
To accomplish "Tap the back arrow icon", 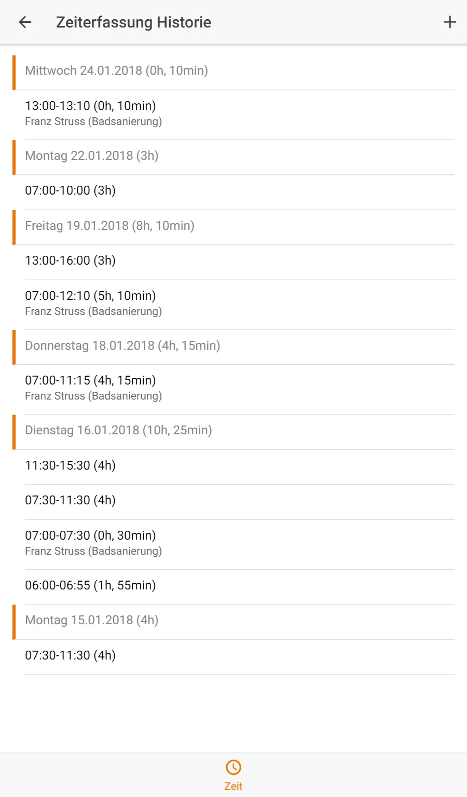I will [x=25, y=22].
